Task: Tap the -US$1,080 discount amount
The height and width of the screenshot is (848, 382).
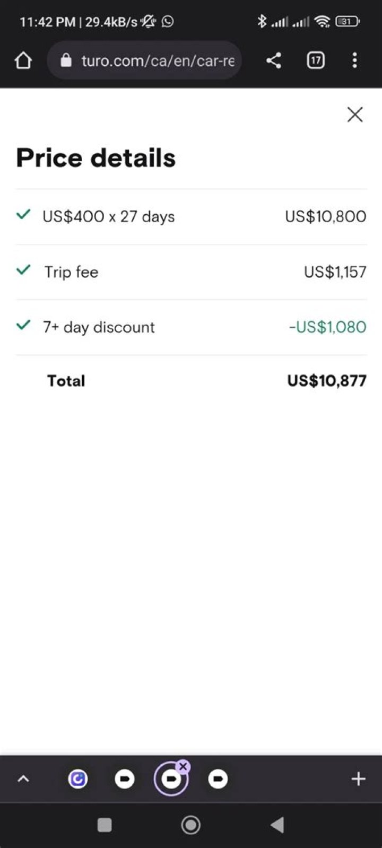Action: 327,327
